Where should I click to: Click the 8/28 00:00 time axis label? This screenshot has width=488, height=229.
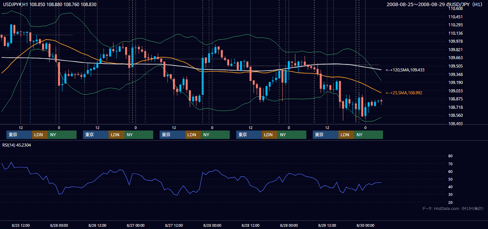pos(212,225)
